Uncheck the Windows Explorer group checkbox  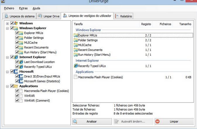(x=12, y=28)
